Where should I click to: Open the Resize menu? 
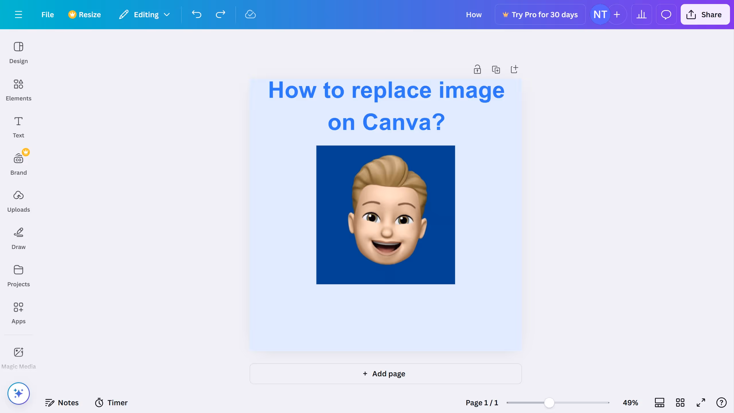pos(85,14)
